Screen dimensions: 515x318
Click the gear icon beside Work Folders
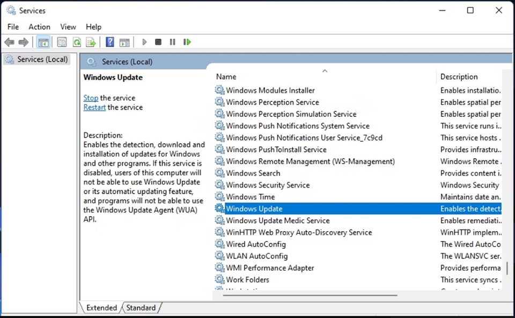tap(220, 279)
